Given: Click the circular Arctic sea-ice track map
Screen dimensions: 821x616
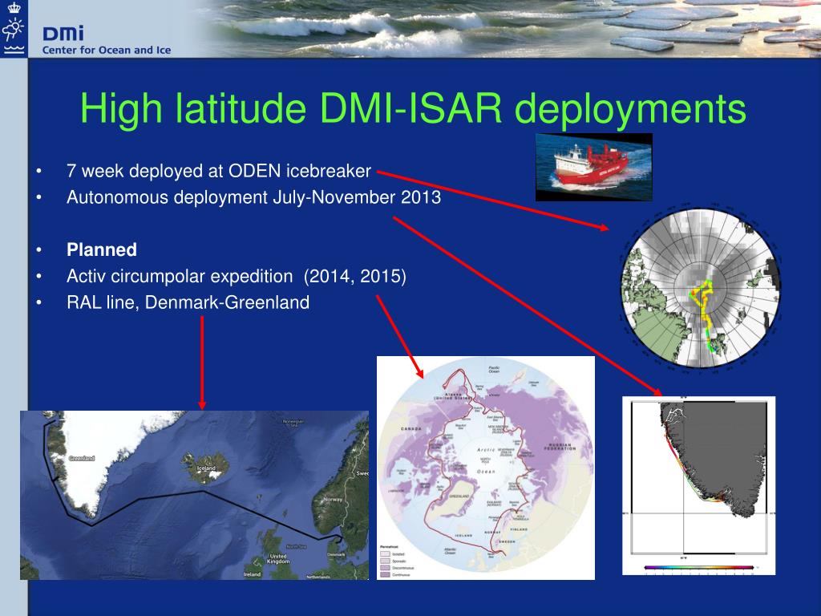Looking at the screenshot, I should (x=701, y=288).
